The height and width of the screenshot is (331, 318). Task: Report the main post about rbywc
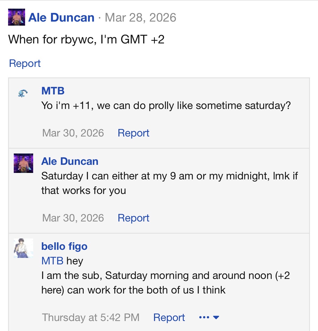coord(25,63)
